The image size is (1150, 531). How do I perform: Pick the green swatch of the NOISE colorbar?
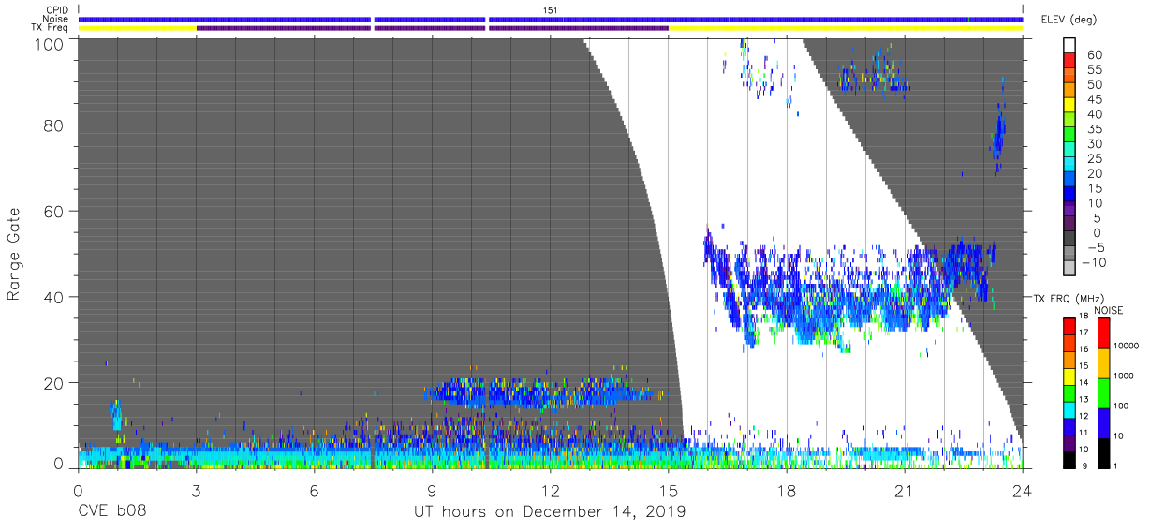click(x=1102, y=392)
